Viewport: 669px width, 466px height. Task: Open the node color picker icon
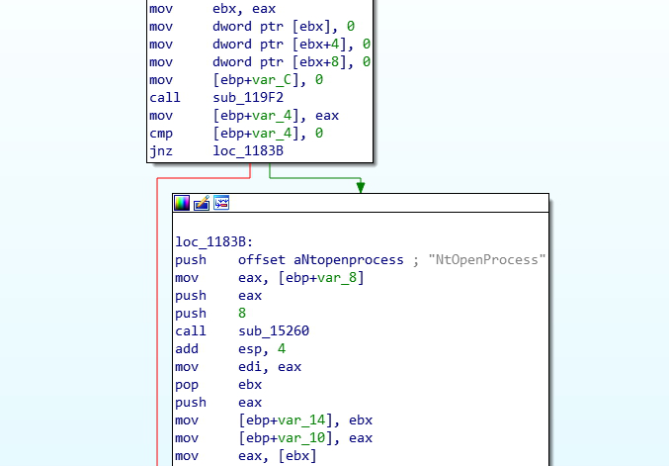182,202
